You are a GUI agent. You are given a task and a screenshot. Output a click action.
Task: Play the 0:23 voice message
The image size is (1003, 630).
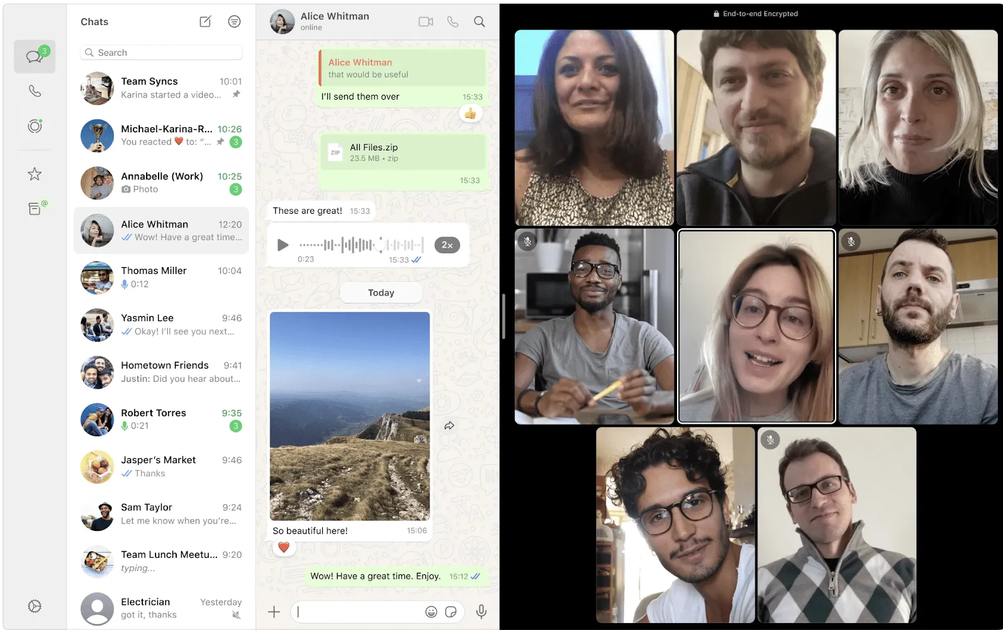click(x=283, y=245)
